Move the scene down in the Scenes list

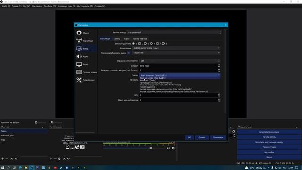click(16, 159)
